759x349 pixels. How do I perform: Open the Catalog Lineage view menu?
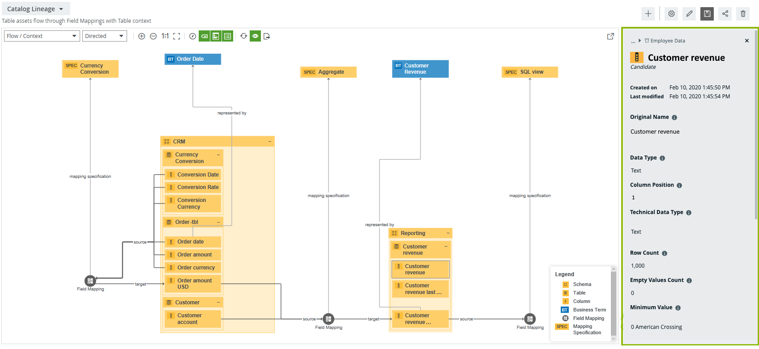[35, 9]
